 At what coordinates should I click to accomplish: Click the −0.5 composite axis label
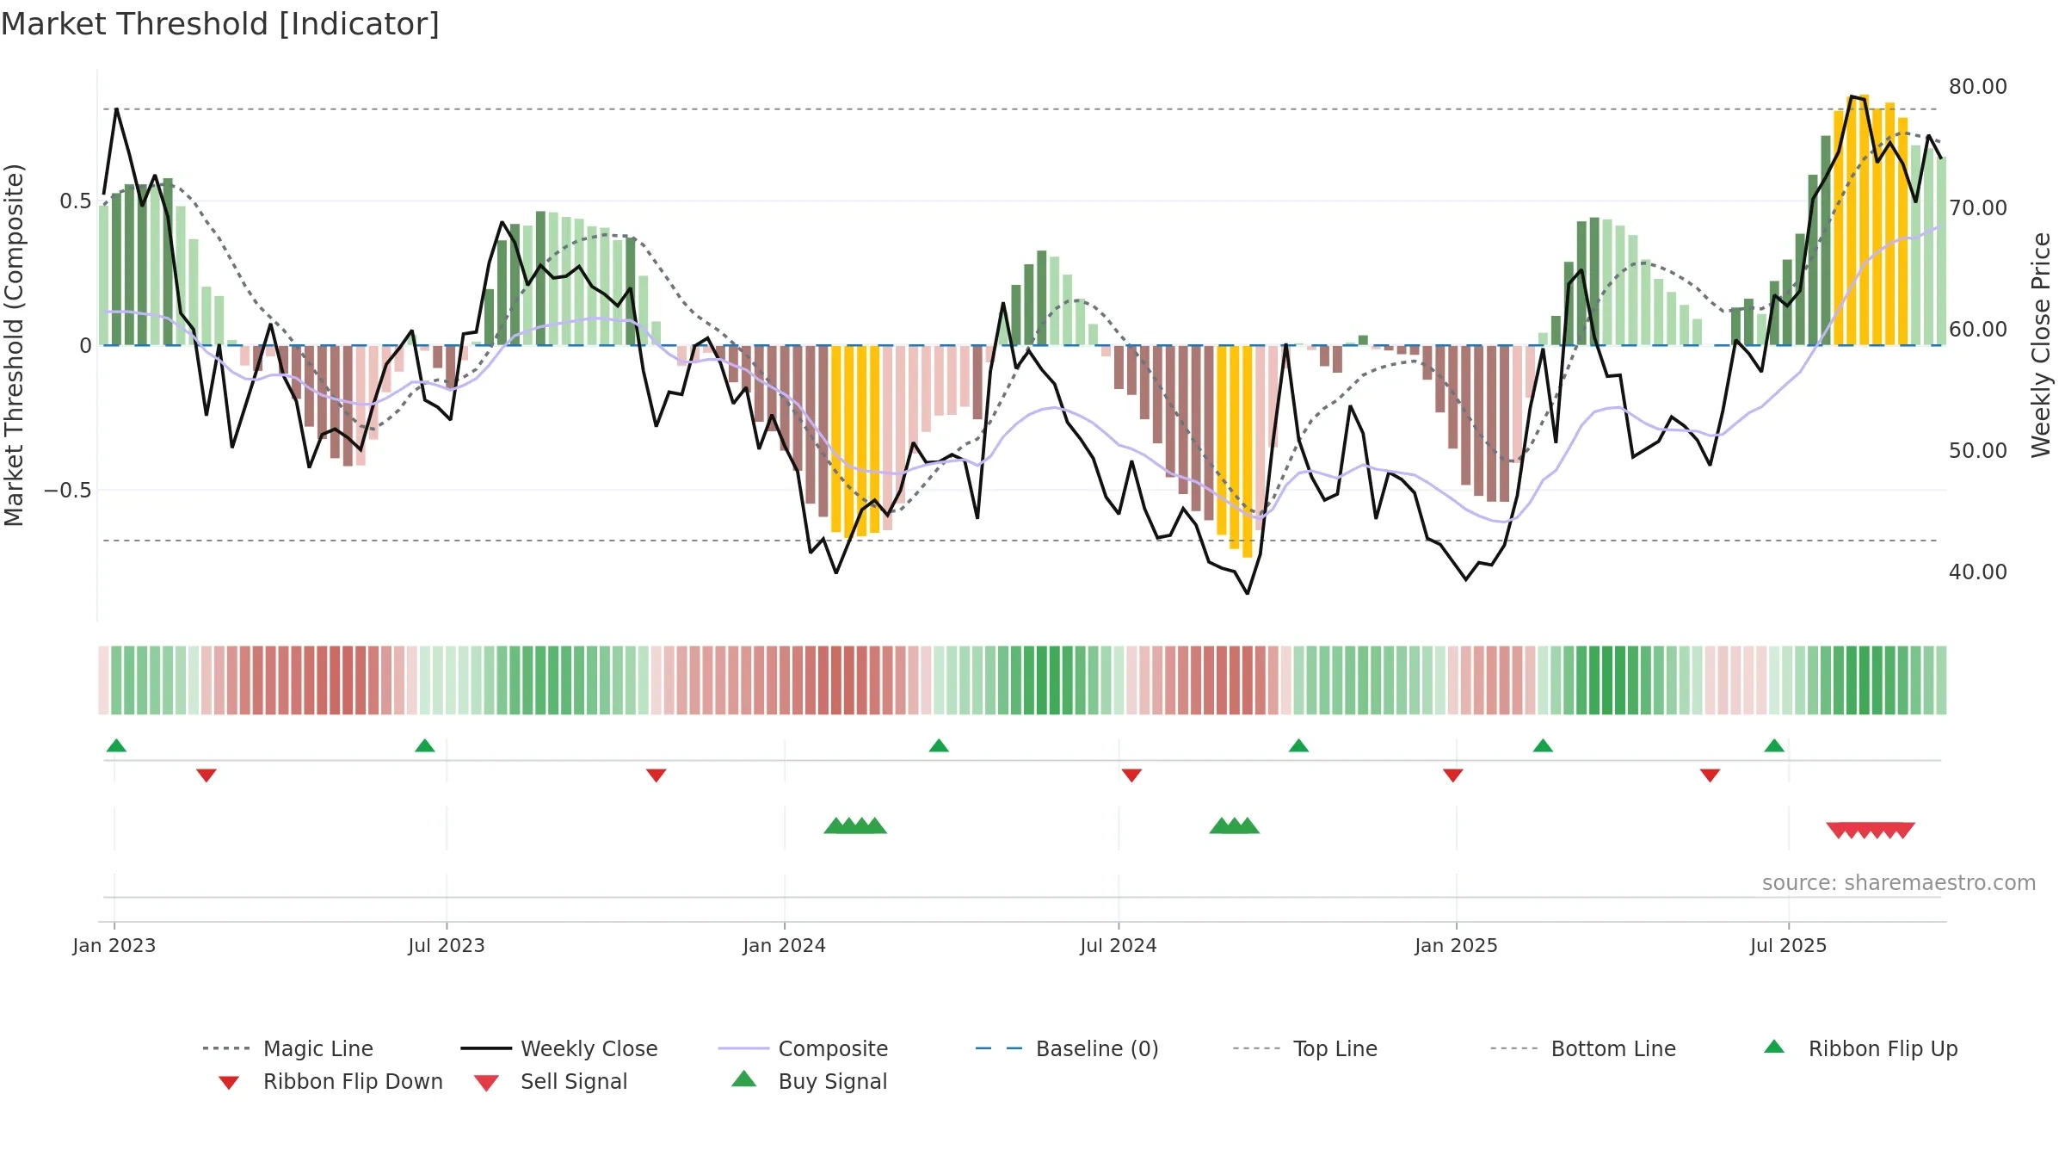(68, 491)
